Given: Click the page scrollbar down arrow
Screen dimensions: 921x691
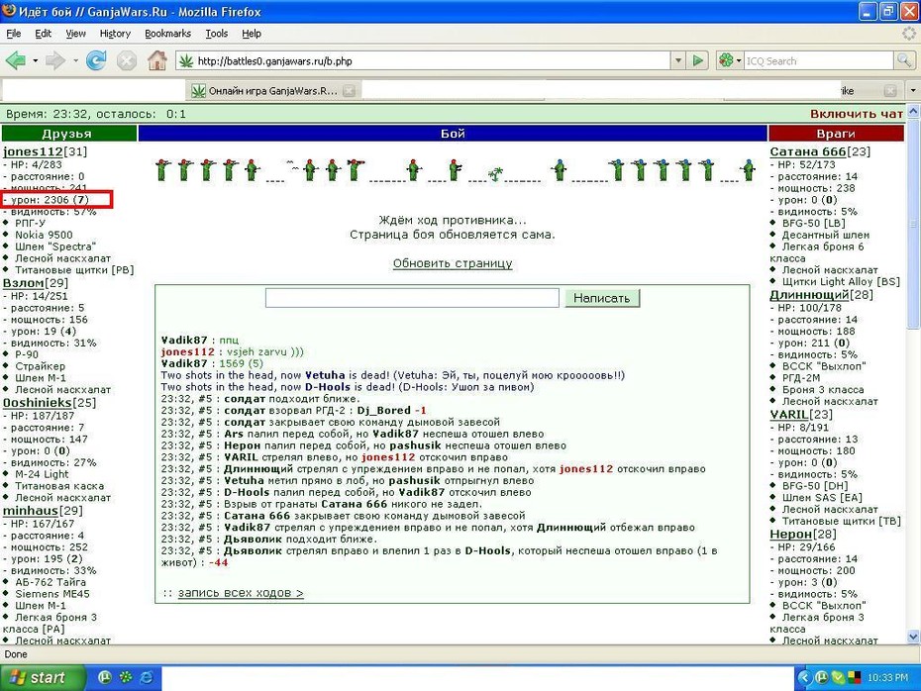Looking at the screenshot, I should pos(913,637).
